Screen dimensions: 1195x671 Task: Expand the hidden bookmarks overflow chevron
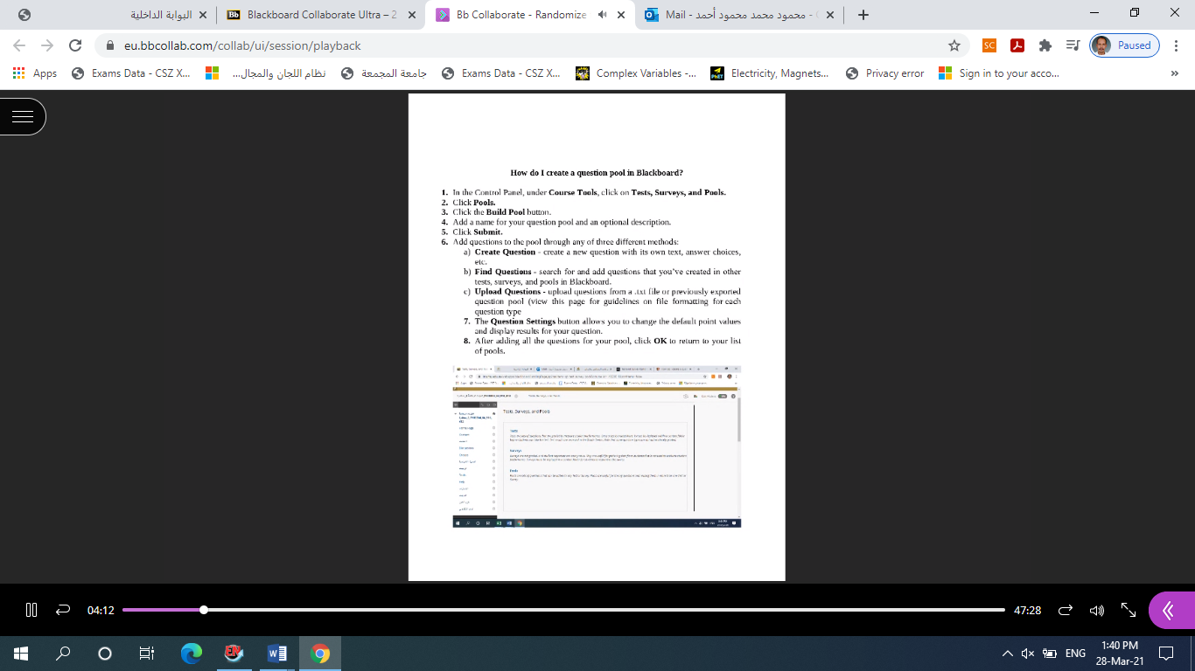(x=1174, y=73)
